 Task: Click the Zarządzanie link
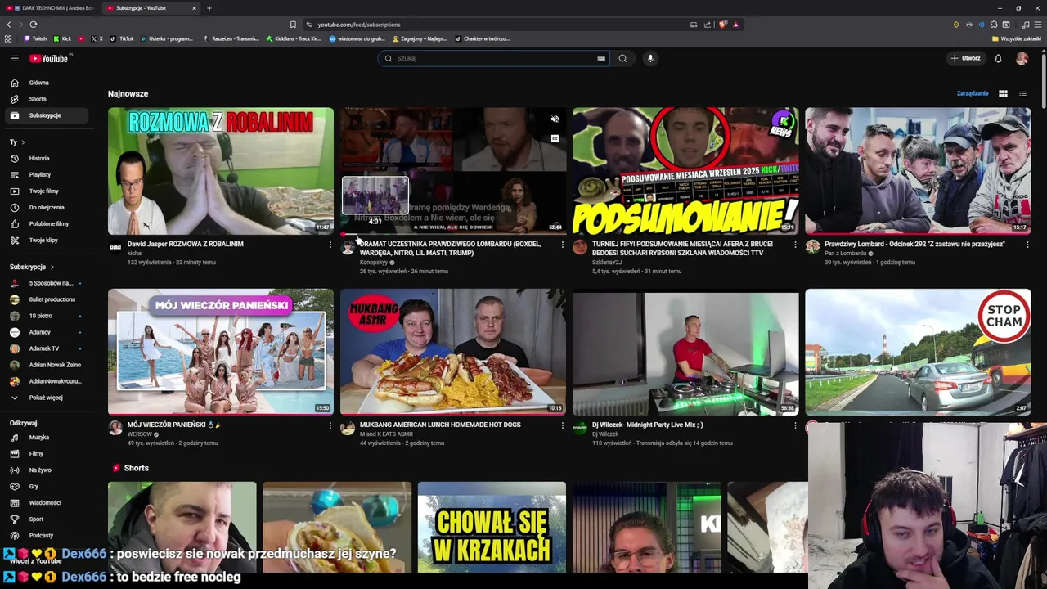click(973, 93)
